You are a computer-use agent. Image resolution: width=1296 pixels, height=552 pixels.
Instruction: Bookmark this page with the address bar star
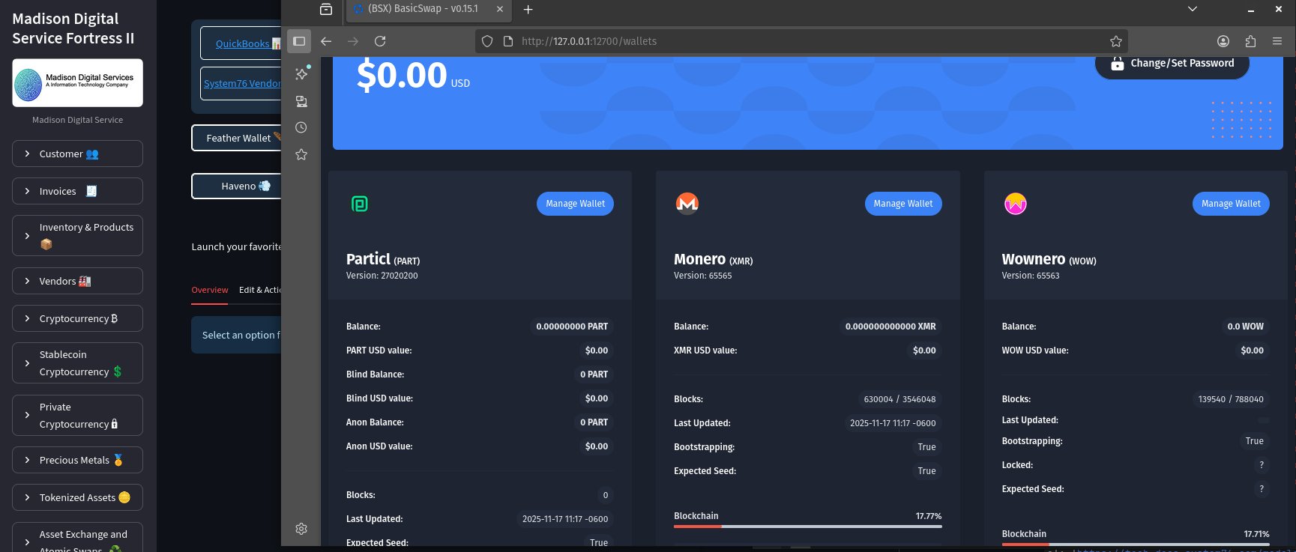click(x=1115, y=41)
